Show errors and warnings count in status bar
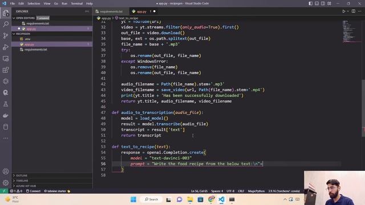The width and height of the screenshot is (365, 205). click(x=16, y=191)
